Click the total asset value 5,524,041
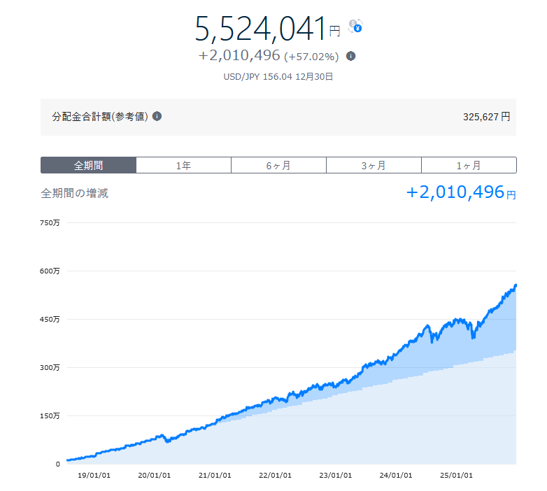This screenshot has width=547, height=491. pyautogui.click(x=261, y=29)
